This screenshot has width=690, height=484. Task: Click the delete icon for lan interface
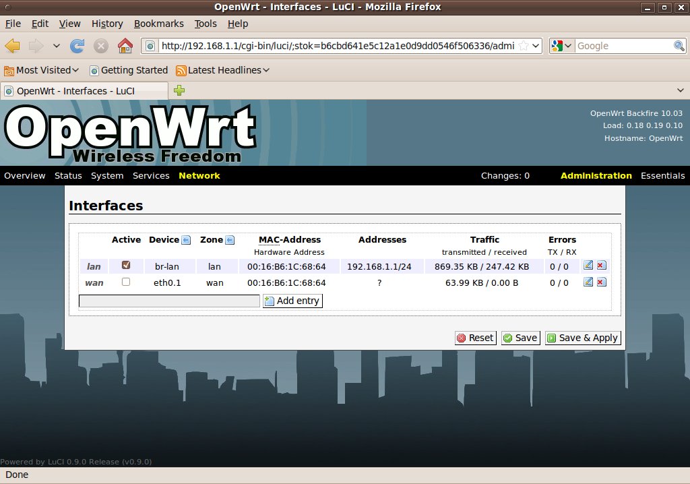[601, 266]
